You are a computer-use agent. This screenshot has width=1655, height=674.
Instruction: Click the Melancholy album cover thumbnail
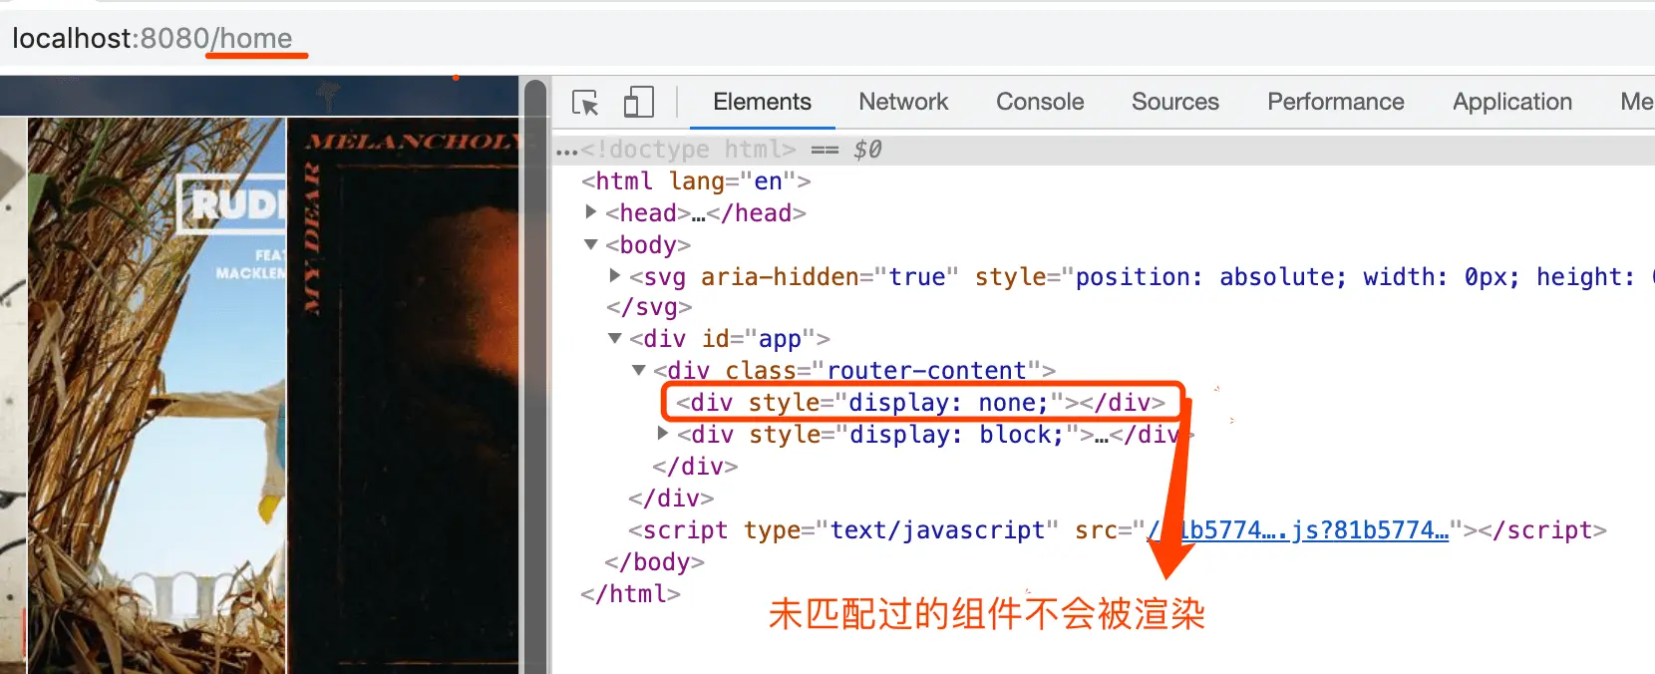pos(403,395)
